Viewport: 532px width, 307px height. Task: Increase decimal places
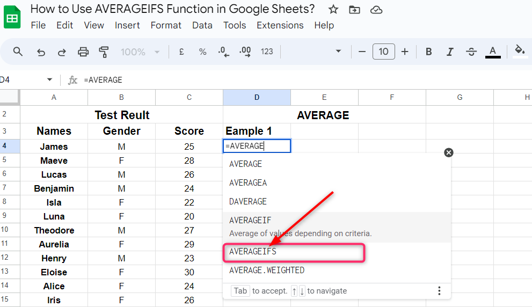point(245,52)
